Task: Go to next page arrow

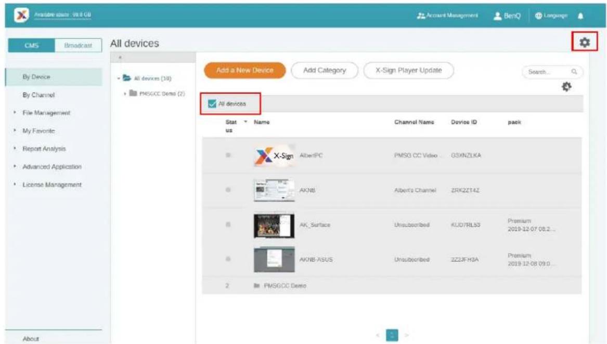Action: (x=406, y=335)
